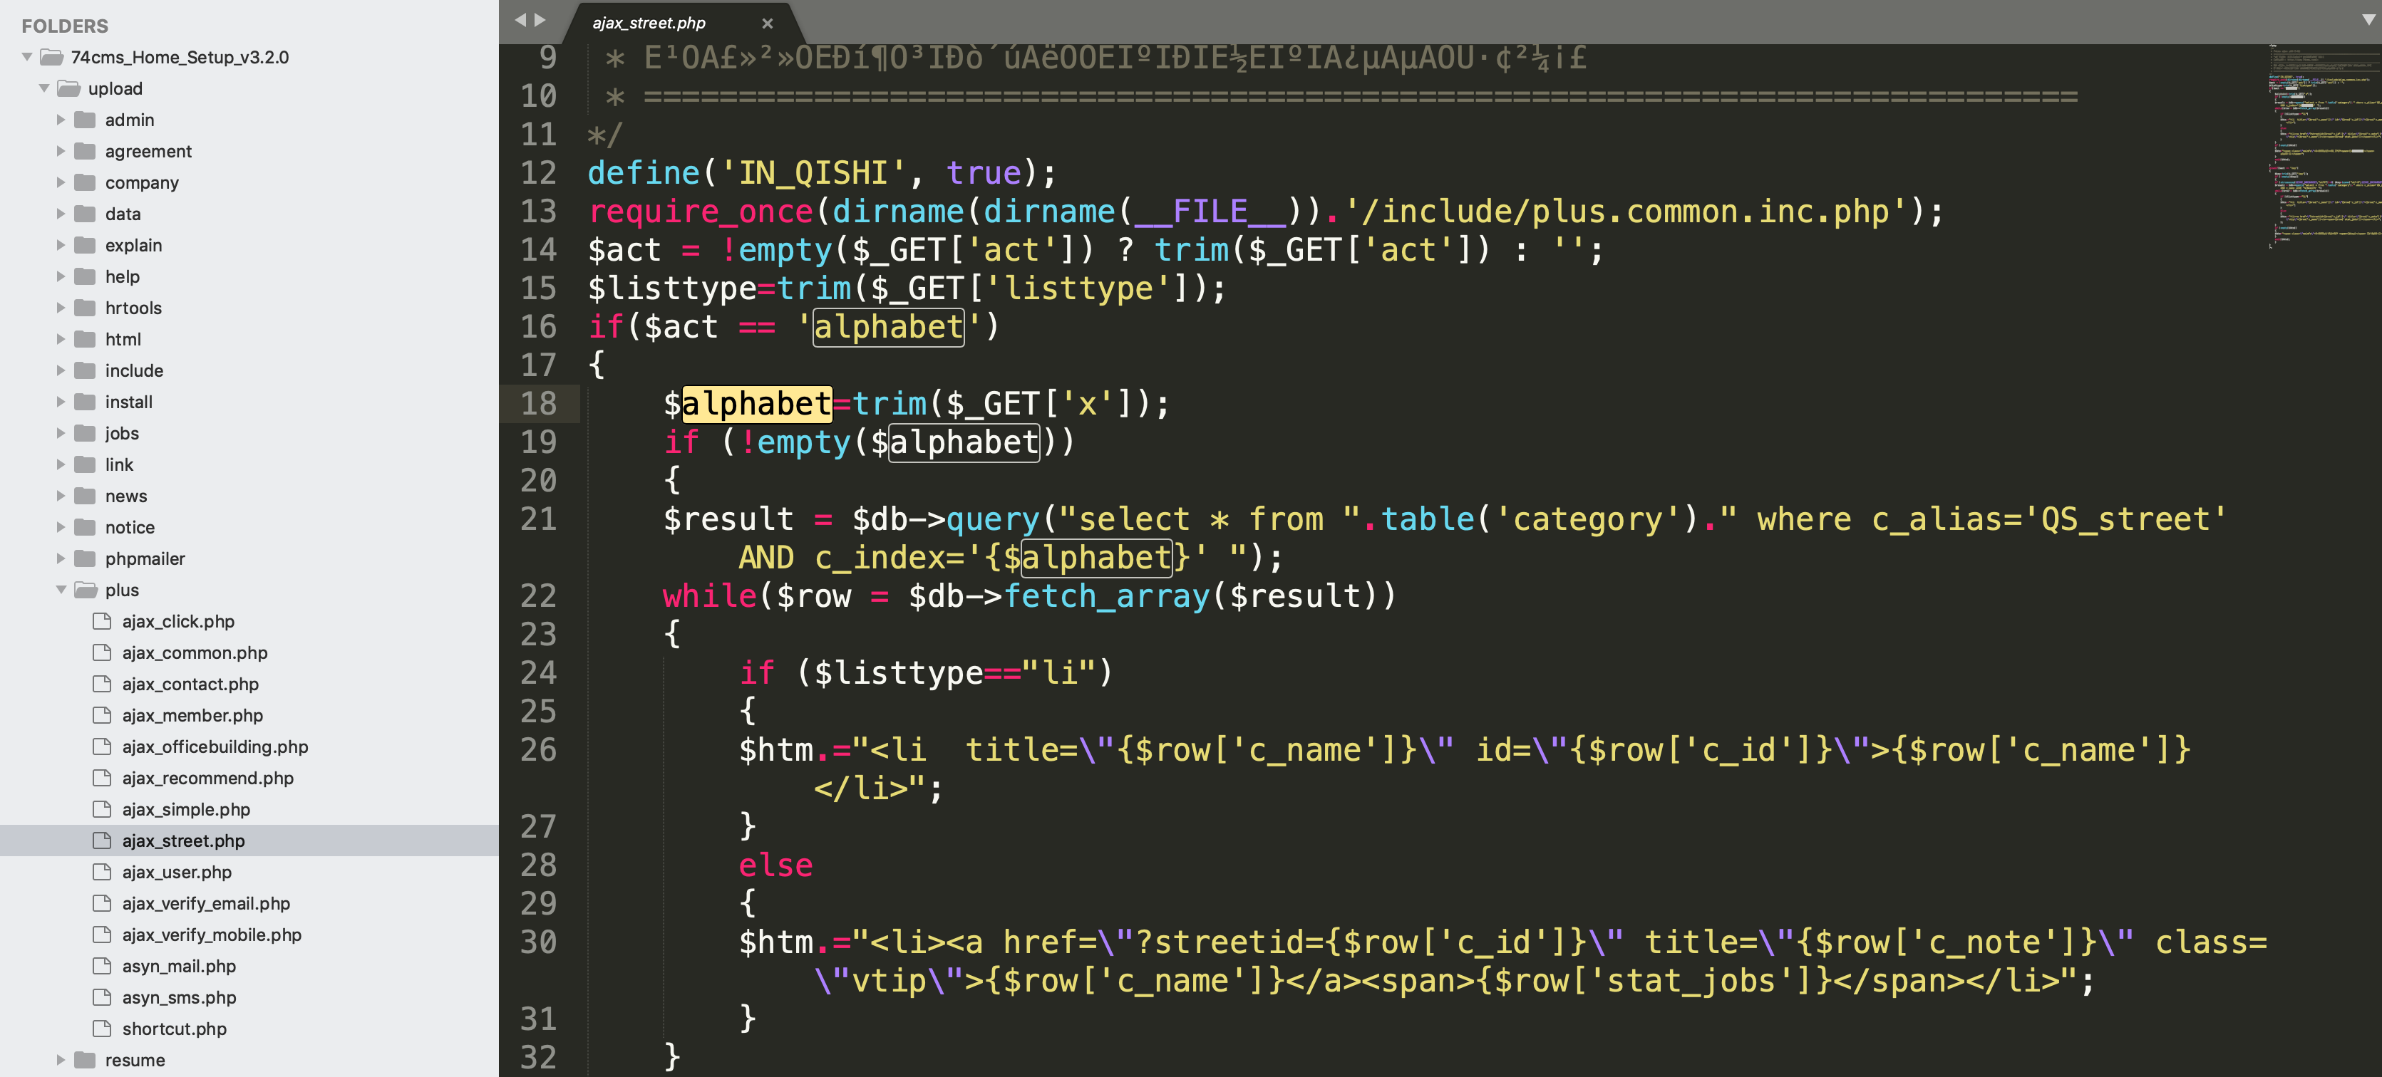Collapse the 74cms_Home_Setup_v3.2.0 root folder
The height and width of the screenshot is (1077, 2382).
[27, 57]
